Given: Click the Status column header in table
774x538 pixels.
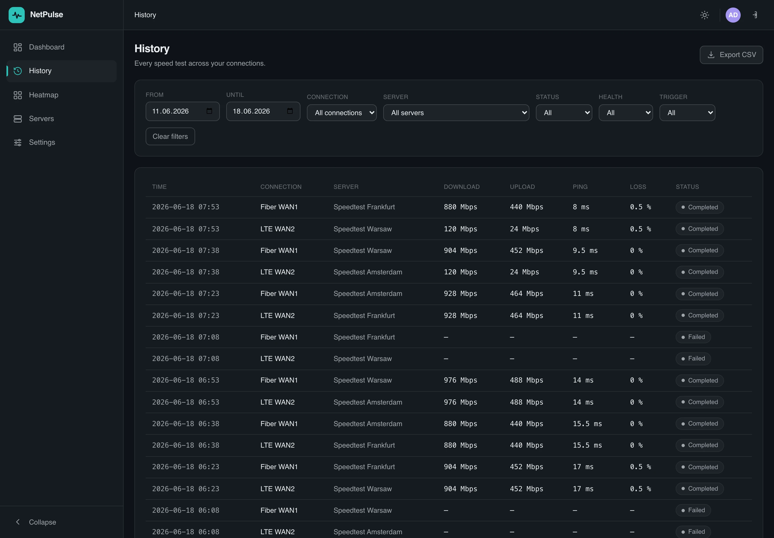Looking at the screenshot, I should [687, 187].
